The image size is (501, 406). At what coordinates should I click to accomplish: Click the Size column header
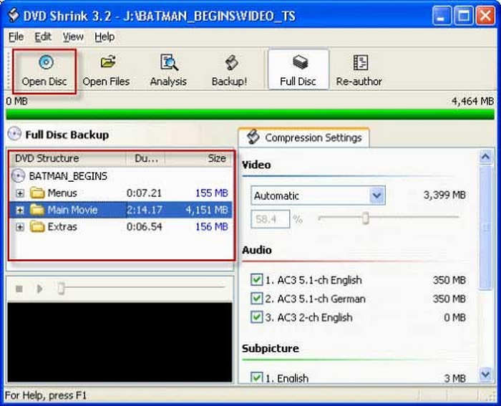pyautogui.click(x=216, y=158)
